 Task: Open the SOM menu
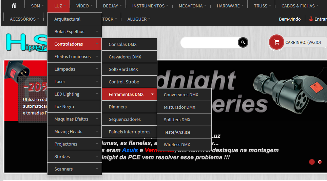point(37,6)
